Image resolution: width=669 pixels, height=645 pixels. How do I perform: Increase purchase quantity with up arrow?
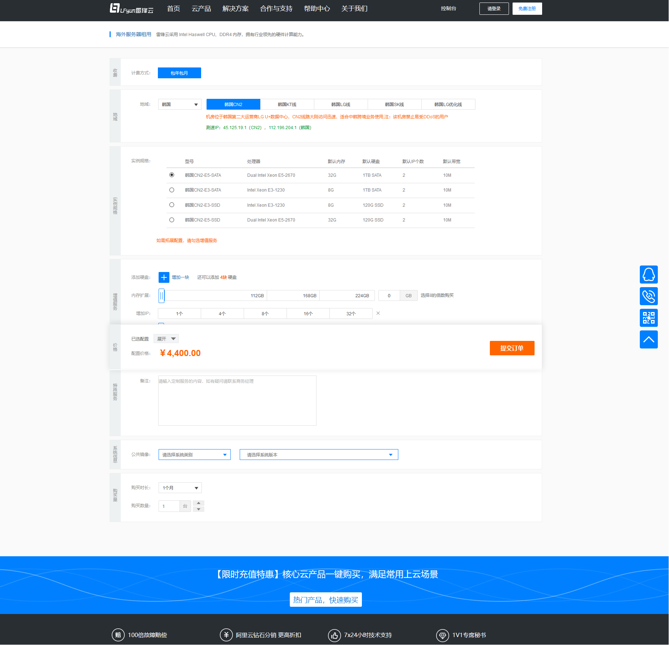click(199, 503)
